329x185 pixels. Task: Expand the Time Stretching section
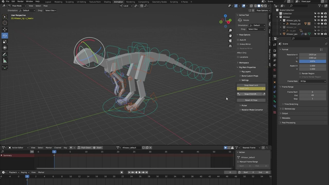coord(291,104)
